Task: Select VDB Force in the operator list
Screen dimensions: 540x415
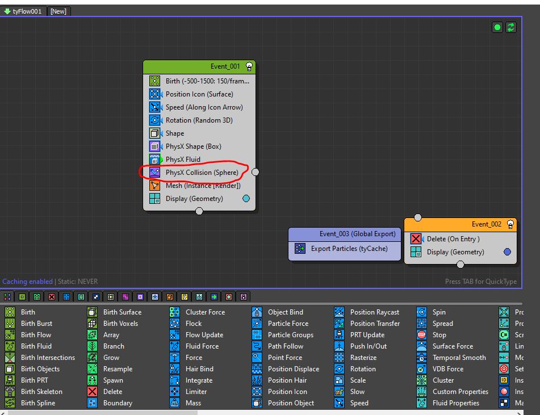Action: point(448,369)
